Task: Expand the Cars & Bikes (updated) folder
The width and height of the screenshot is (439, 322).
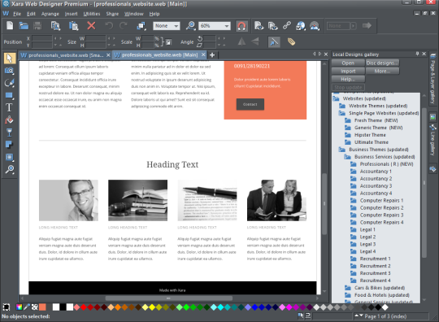Action: 347,288
